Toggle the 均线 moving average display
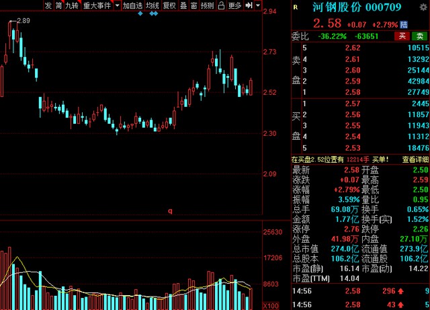This screenshot has width=430, height=310. [x=153, y=5]
